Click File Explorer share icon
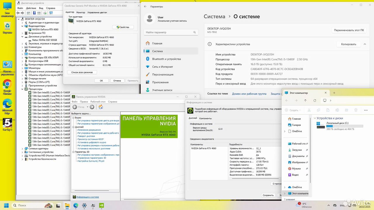Image resolution: width=374 pixels, height=210 pixels. [347, 110]
